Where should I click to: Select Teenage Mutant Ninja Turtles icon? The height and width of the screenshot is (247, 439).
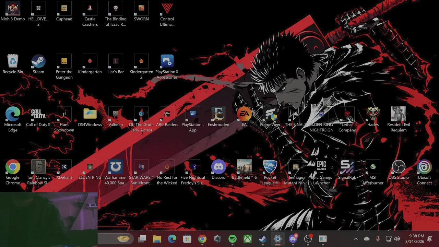pyautogui.click(x=296, y=173)
